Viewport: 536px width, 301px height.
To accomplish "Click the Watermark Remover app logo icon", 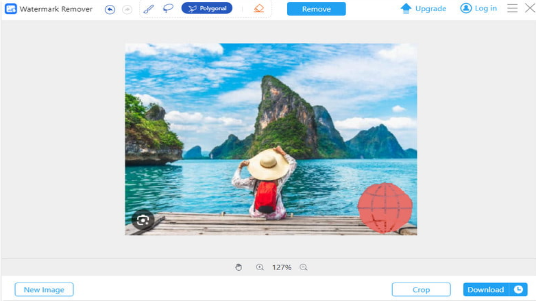I will (11, 9).
